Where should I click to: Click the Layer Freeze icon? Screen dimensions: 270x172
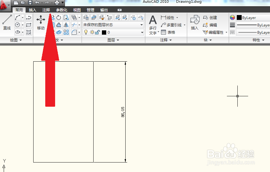click(133, 17)
